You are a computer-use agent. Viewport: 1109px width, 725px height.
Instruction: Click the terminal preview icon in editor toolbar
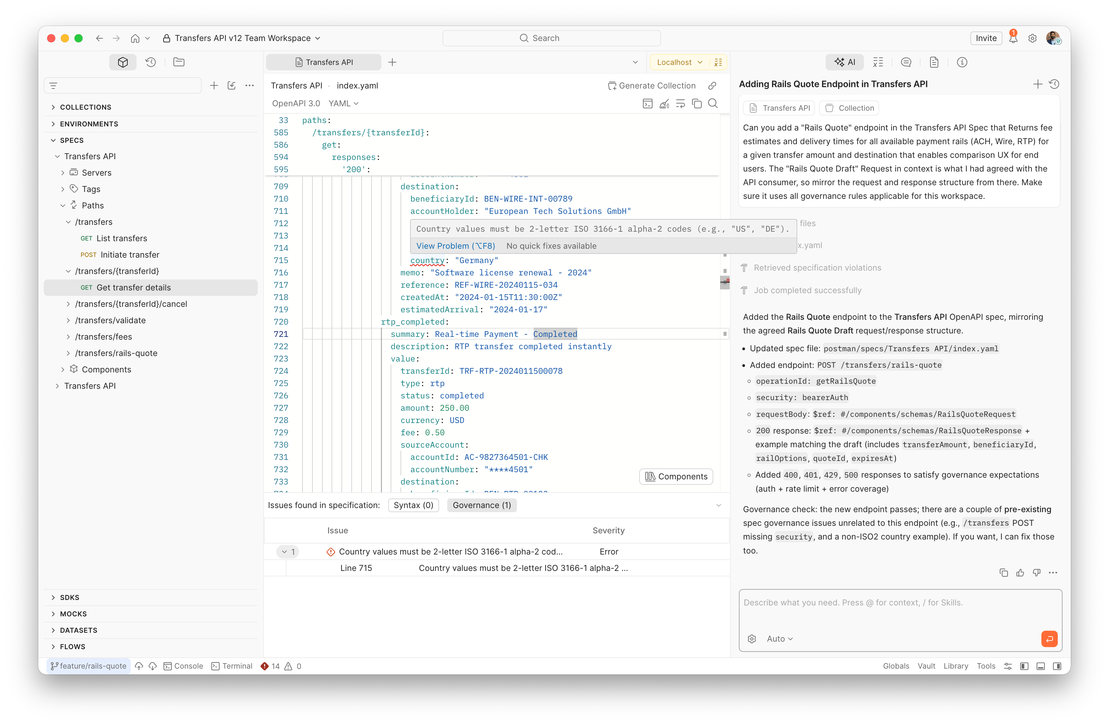point(648,104)
